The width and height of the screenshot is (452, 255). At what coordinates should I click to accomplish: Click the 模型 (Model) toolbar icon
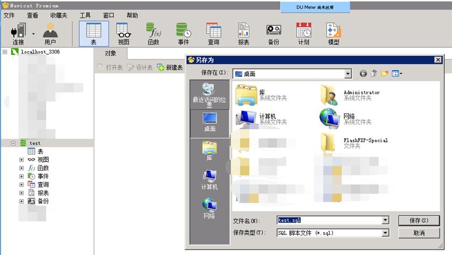click(333, 33)
